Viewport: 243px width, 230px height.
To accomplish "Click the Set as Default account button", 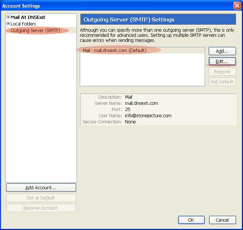I will [x=41, y=198].
